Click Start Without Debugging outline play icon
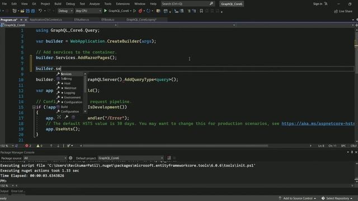The height and width of the screenshot is (201, 358). [134, 11]
